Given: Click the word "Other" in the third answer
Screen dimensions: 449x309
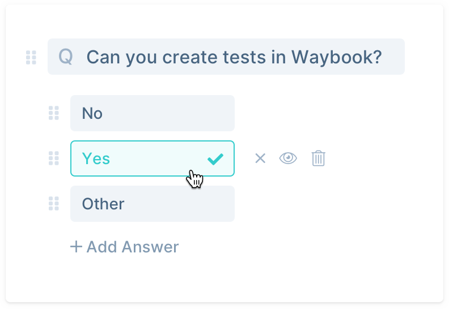Looking at the screenshot, I should click(x=103, y=204).
